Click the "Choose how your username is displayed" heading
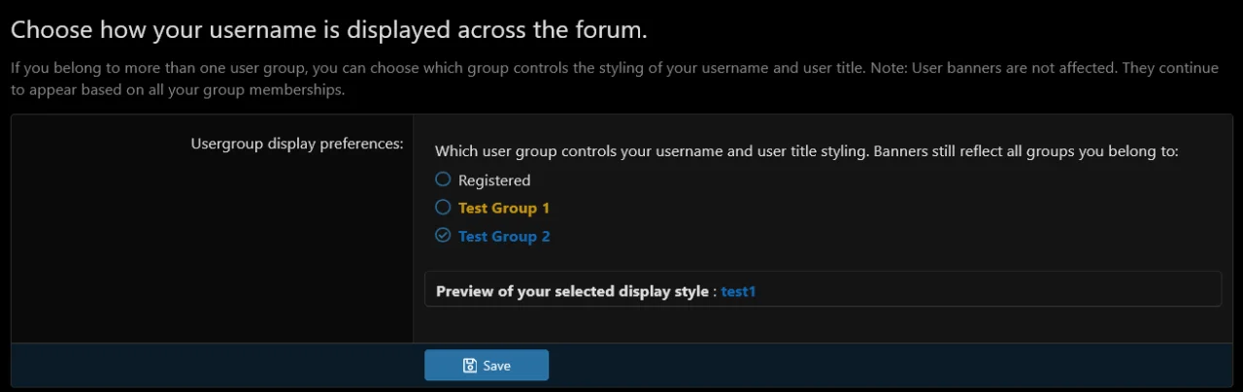This screenshot has height=392, width=1243. coord(328,30)
